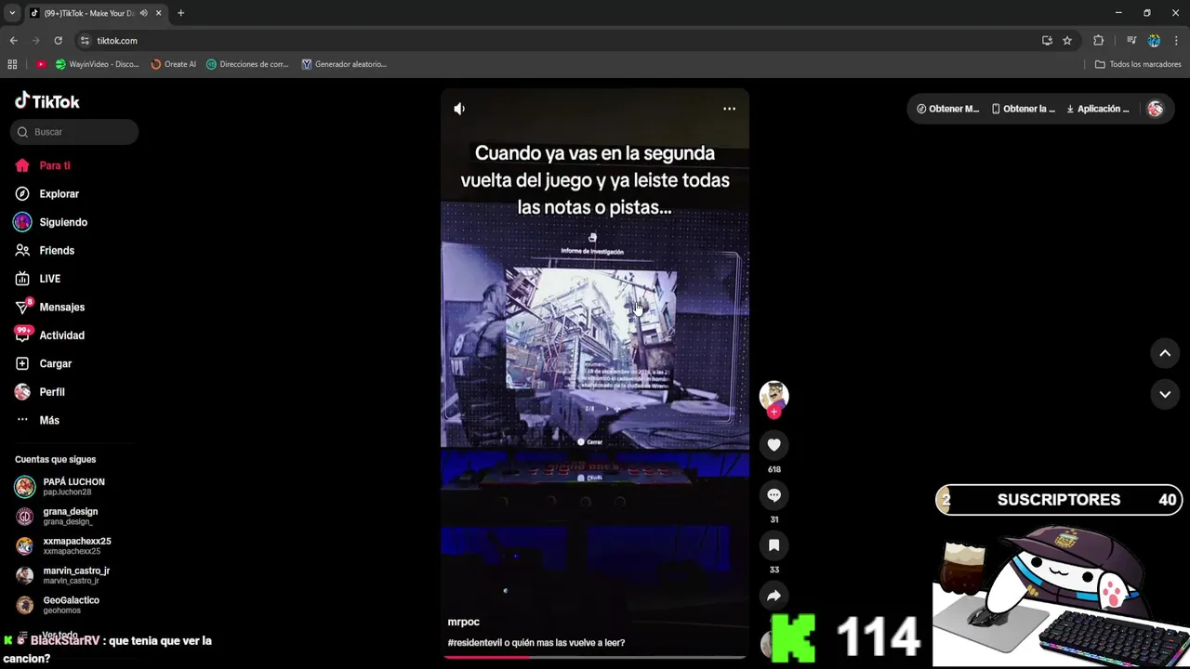Save video with the bookmark icon
Viewport: 1190px width, 669px height.
coord(773,545)
